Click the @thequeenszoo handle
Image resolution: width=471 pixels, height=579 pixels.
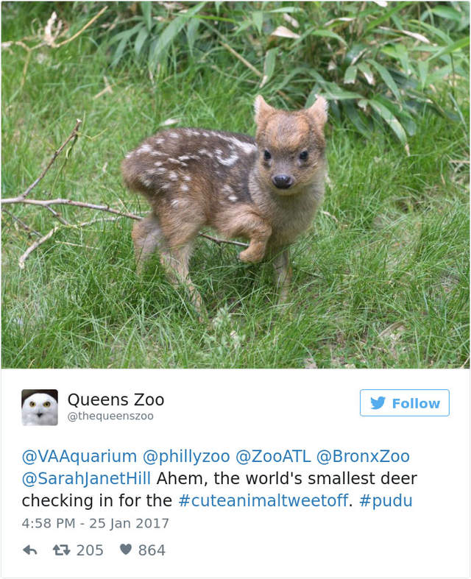[x=110, y=416]
